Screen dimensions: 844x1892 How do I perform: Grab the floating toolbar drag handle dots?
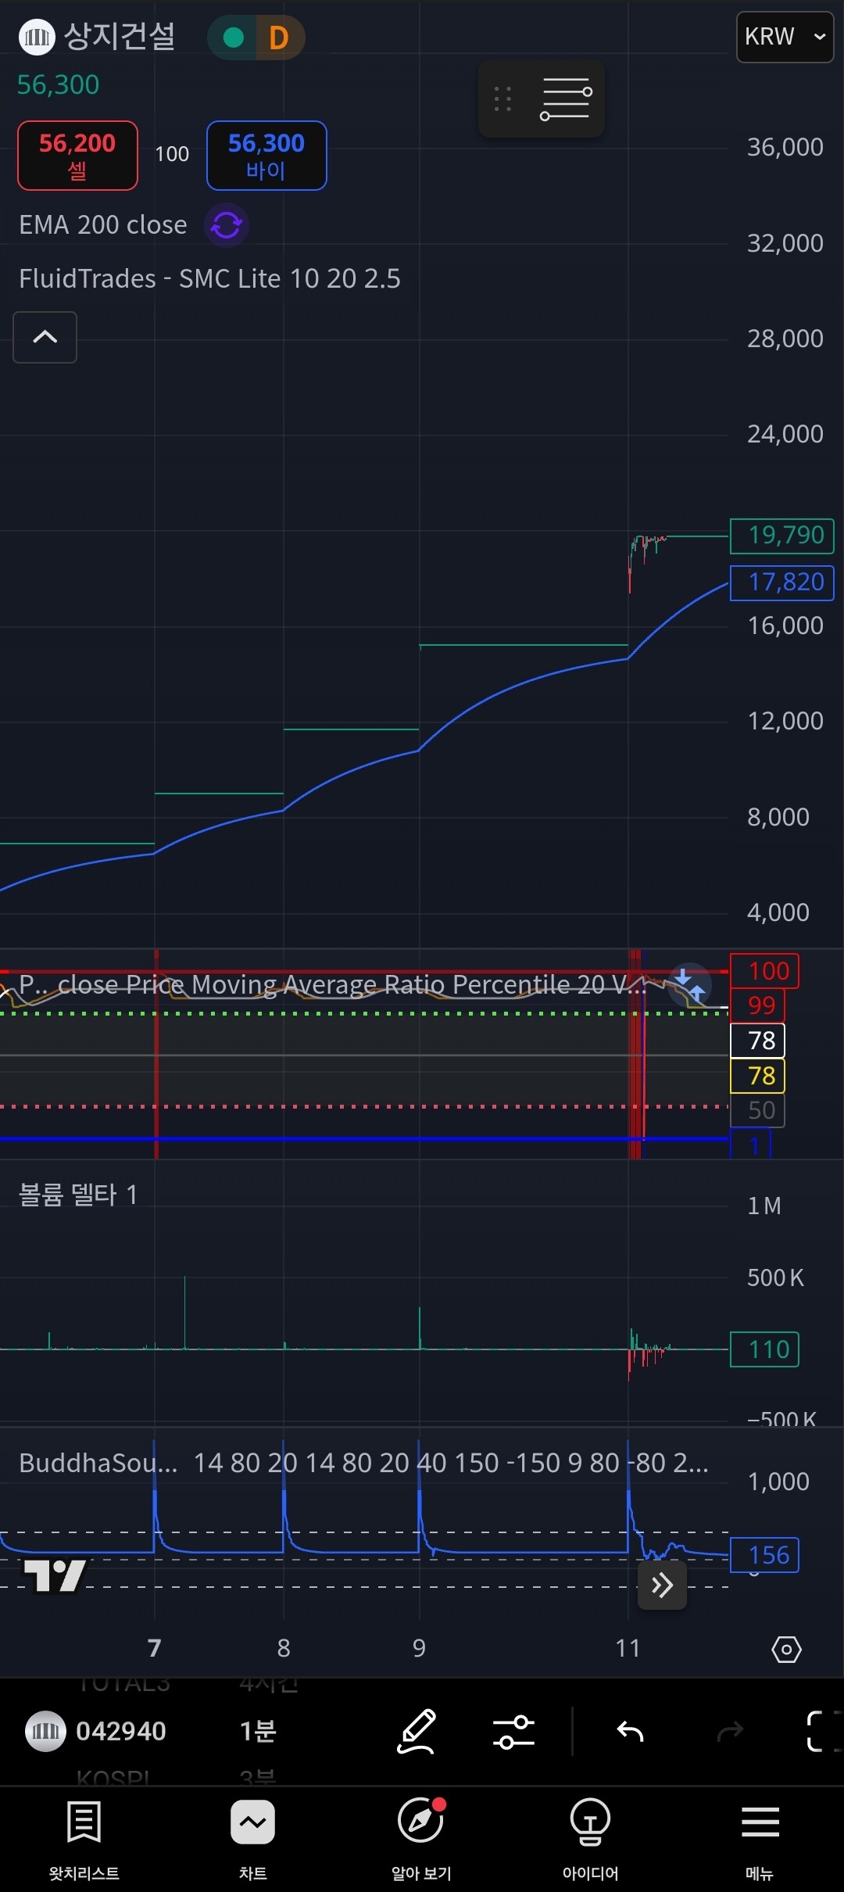502,99
